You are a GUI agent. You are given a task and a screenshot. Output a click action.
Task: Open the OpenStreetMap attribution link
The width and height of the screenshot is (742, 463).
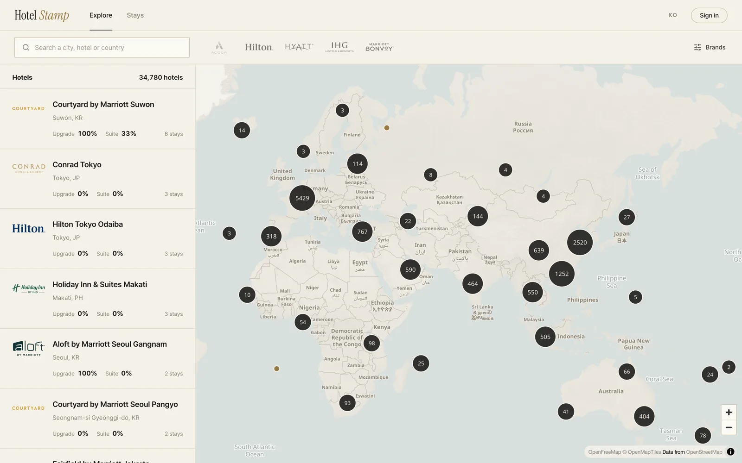704,452
